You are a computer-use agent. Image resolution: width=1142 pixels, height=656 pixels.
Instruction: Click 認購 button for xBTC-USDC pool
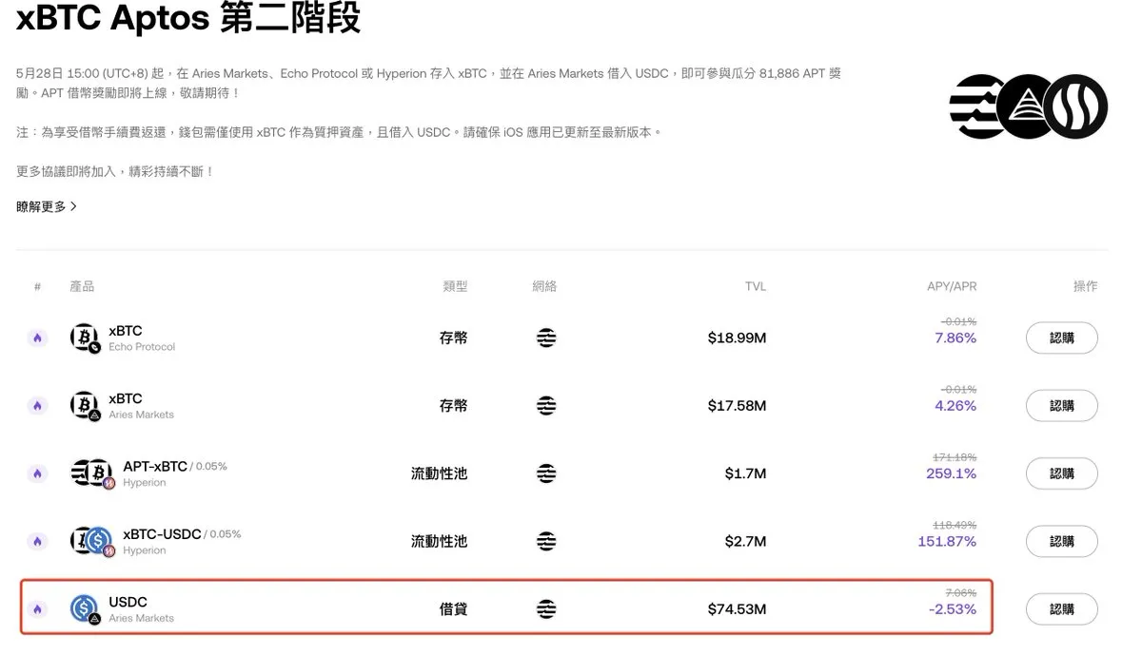coord(1061,541)
